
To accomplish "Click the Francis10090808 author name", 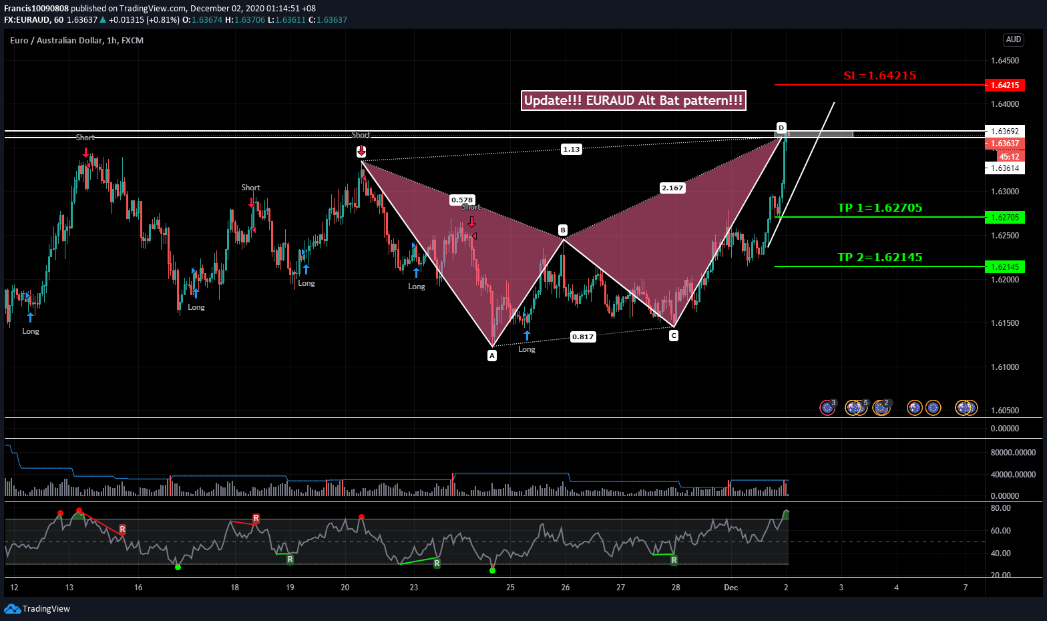I will point(36,8).
